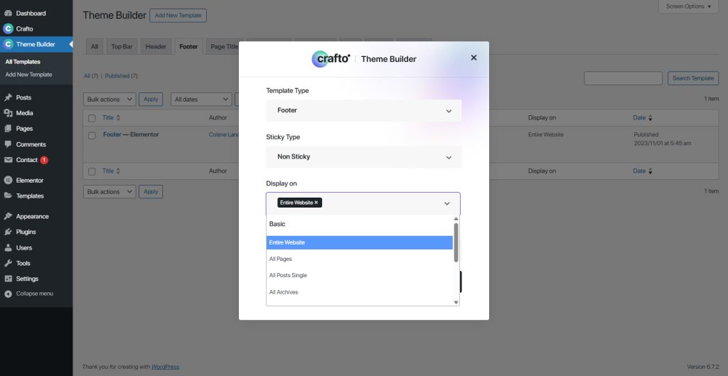The width and height of the screenshot is (728, 376).
Task: Open the Sticky Type dropdown
Action: point(363,157)
